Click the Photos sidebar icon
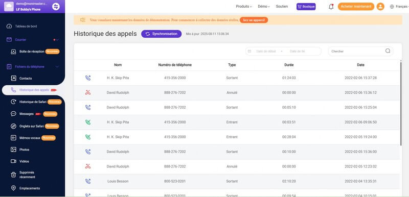 click(x=13, y=150)
